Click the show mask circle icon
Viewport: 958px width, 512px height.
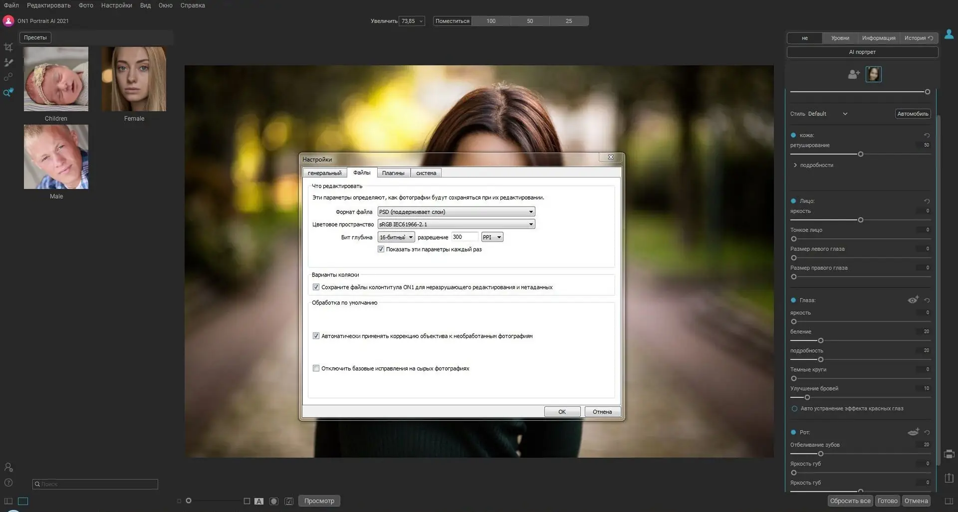pyautogui.click(x=274, y=501)
